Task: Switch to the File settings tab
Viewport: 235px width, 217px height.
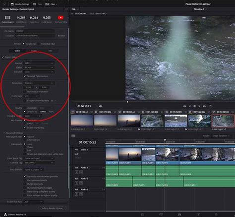Action: click(x=50, y=51)
